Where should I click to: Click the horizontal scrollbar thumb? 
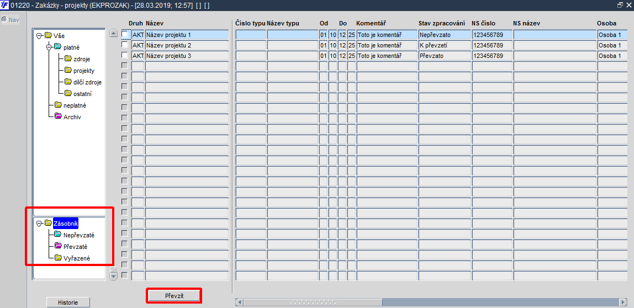click(313, 302)
